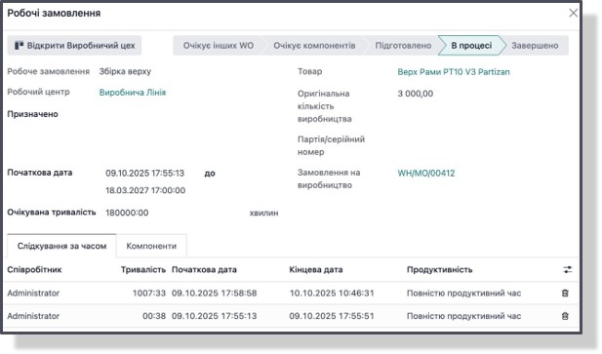Screen dimensions: 602x354
Task: Switch to the Слідкування за часом tab
Action: [x=61, y=246]
